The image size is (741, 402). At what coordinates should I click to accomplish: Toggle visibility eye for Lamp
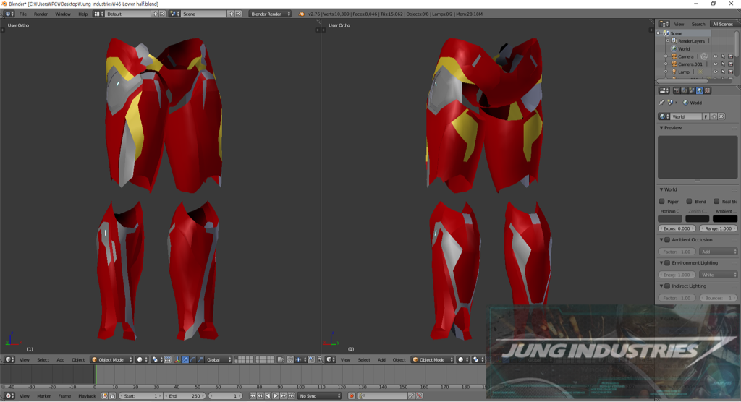click(x=715, y=72)
